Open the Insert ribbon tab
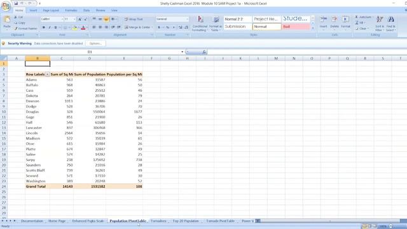The image size is (407, 229). [x=33, y=10]
